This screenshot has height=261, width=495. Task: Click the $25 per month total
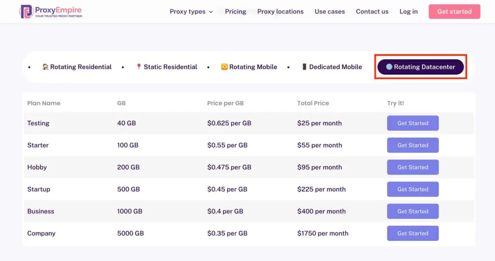click(x=320, y=123)
